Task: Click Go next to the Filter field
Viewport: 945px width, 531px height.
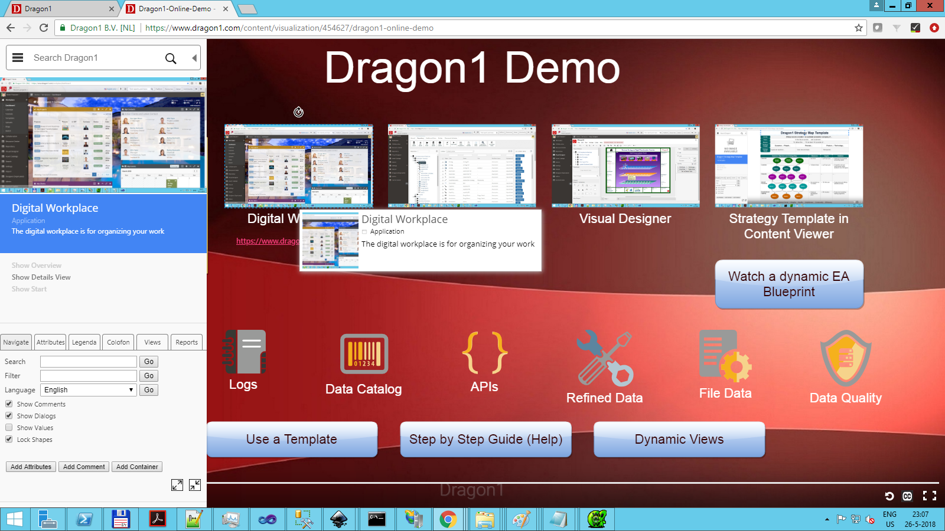Action: pos(149,376)
